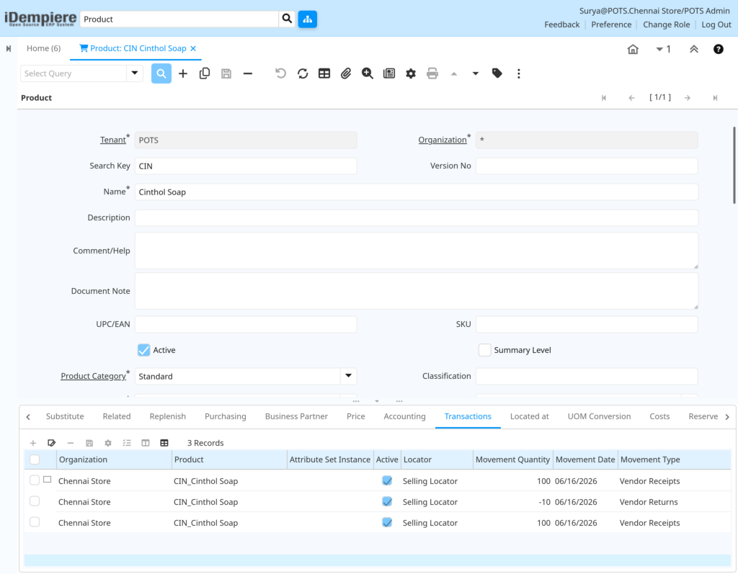
Task: Select the Vendor Returns row checkbox
Action: tap(35, 501)
